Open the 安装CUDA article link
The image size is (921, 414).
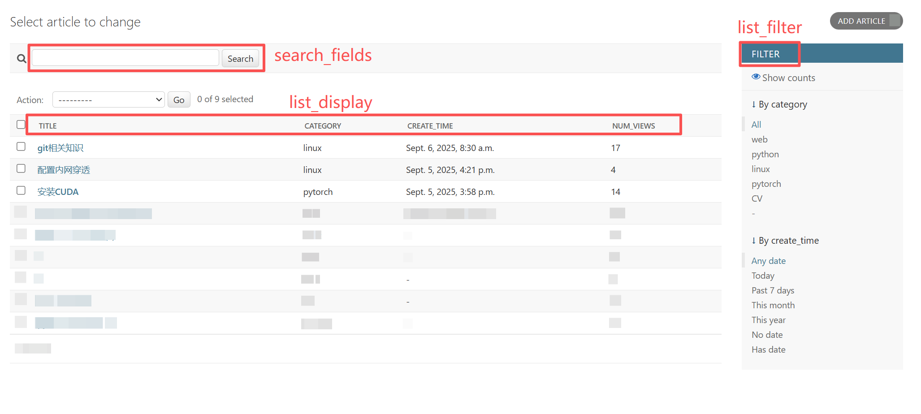point(58,192)
